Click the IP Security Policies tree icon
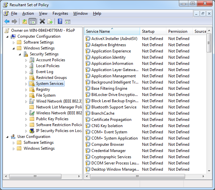215x190 pixels. pyautogui.click(x=32, y=131)
